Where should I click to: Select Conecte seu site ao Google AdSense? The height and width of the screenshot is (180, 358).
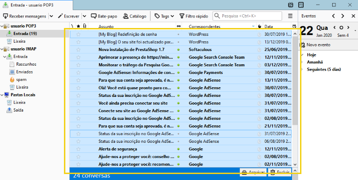point(180,111)
